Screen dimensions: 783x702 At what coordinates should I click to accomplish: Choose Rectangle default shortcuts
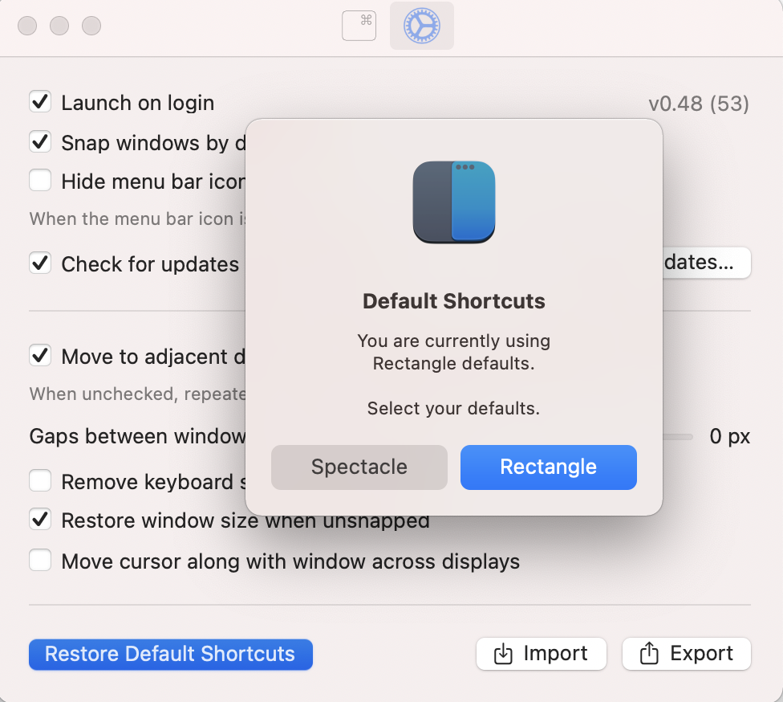(x=548, y=467)
